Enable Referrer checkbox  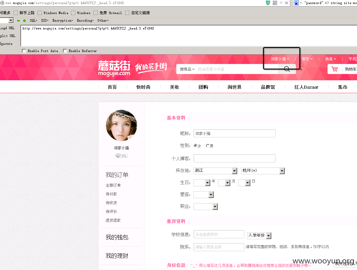point(65,51)
